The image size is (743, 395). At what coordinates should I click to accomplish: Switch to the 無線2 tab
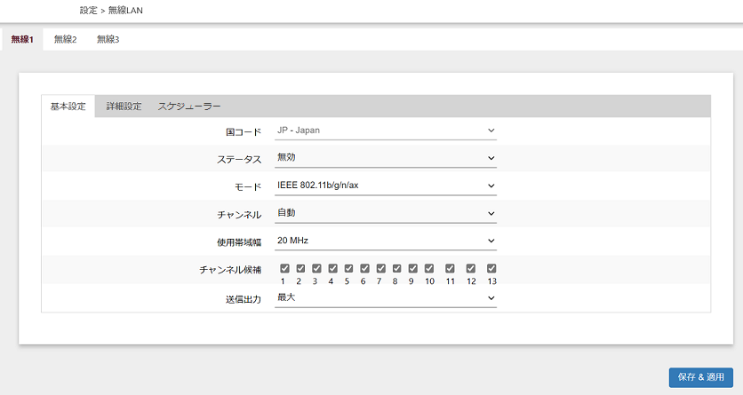pyautogui.click(x=65, y=39)
